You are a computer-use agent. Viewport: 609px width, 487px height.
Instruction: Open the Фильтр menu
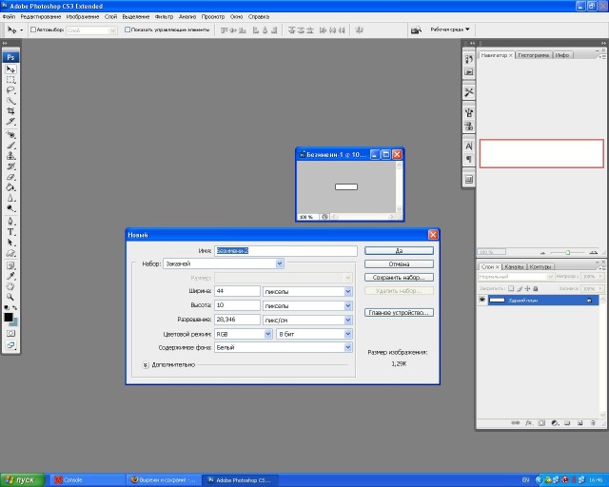pyautogui.click(x=164, y=17)
